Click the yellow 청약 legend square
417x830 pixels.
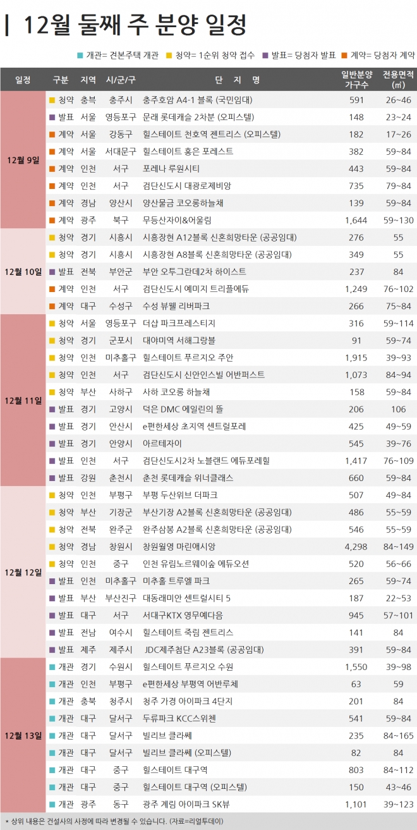click(x=168, y=56)
